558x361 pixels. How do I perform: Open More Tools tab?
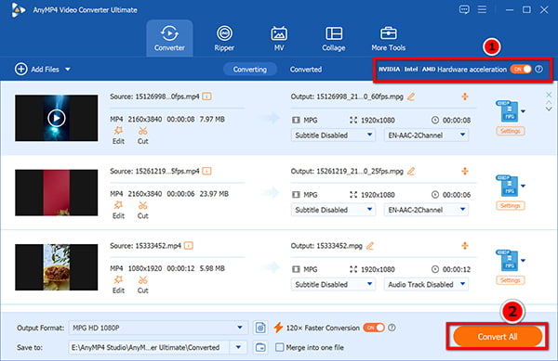[x=388, y=38]
